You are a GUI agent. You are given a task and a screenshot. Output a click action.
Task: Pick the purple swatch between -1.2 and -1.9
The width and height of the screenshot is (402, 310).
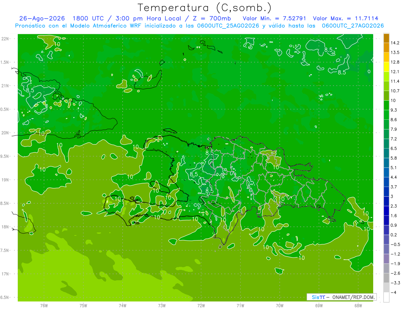[x=386, y=259]
